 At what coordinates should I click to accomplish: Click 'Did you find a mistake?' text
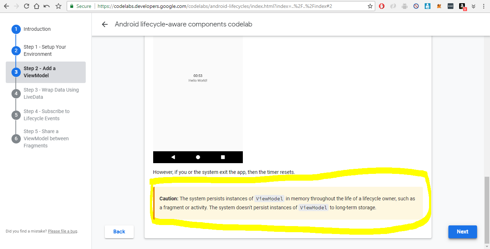26,231
